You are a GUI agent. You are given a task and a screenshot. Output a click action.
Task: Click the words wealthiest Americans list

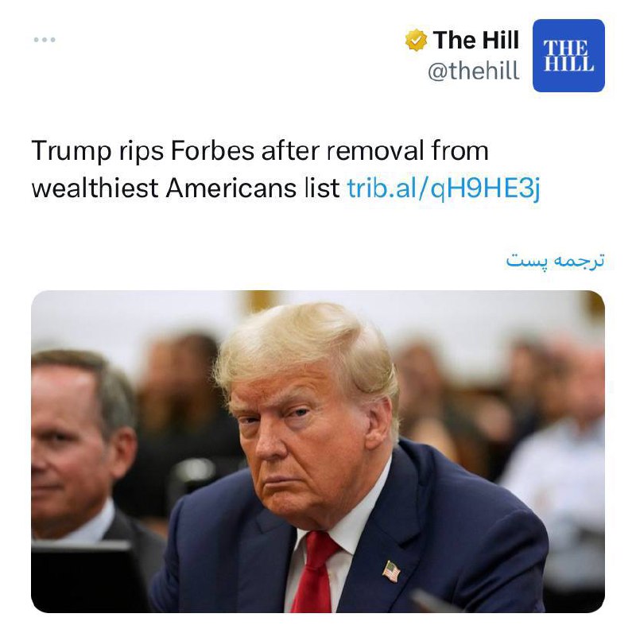click(x=186, y=188)
